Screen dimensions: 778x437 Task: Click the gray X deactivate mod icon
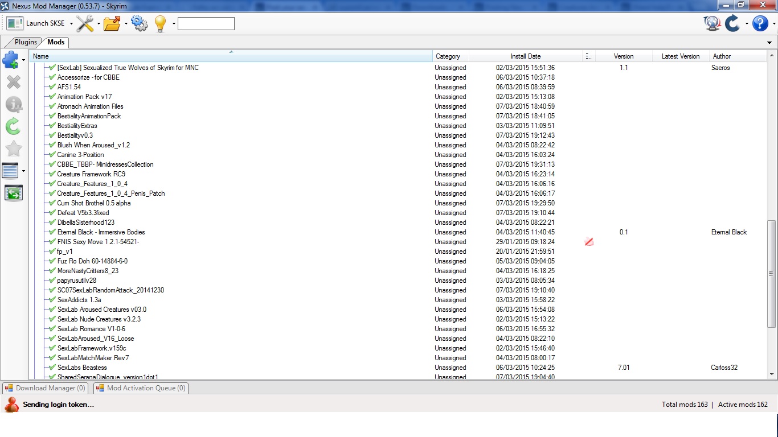pyautogui.click(x=14, y=82)
